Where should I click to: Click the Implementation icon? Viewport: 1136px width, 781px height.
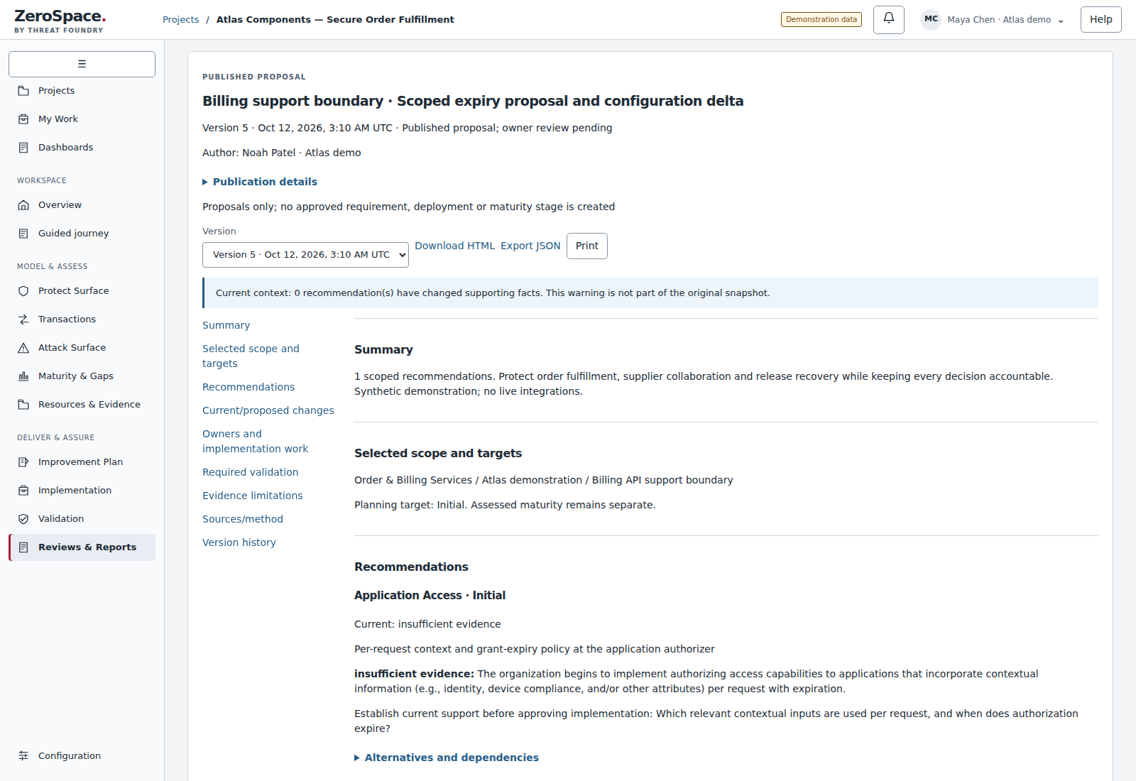pos(23,491)
